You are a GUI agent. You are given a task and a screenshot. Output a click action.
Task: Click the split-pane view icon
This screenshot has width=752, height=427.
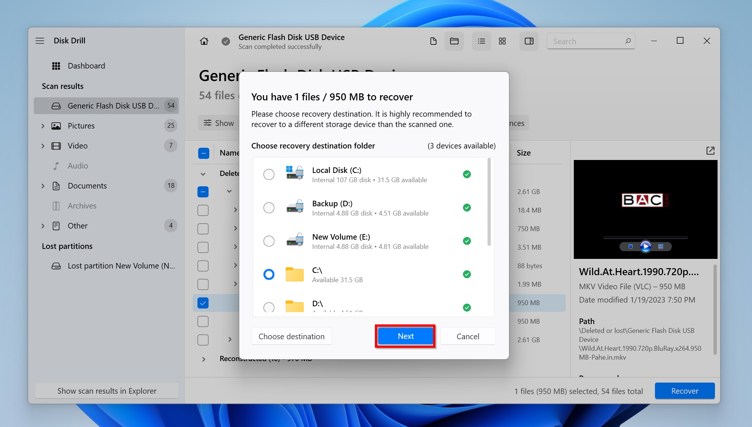[528, 41]
